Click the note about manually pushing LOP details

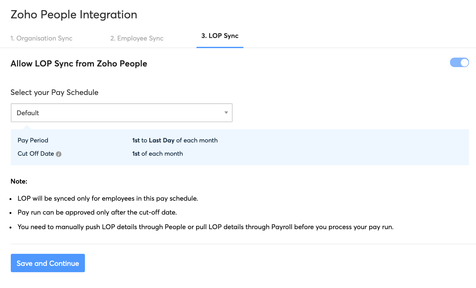pyautogui.click(x=205, y=227)
